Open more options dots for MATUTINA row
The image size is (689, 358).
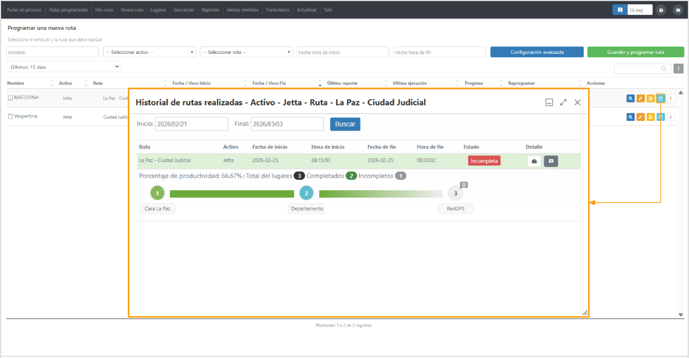671,99
